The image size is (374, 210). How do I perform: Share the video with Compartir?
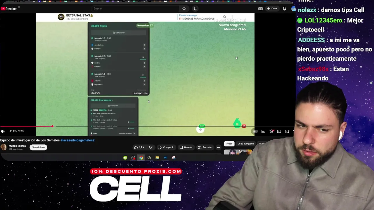166,147
